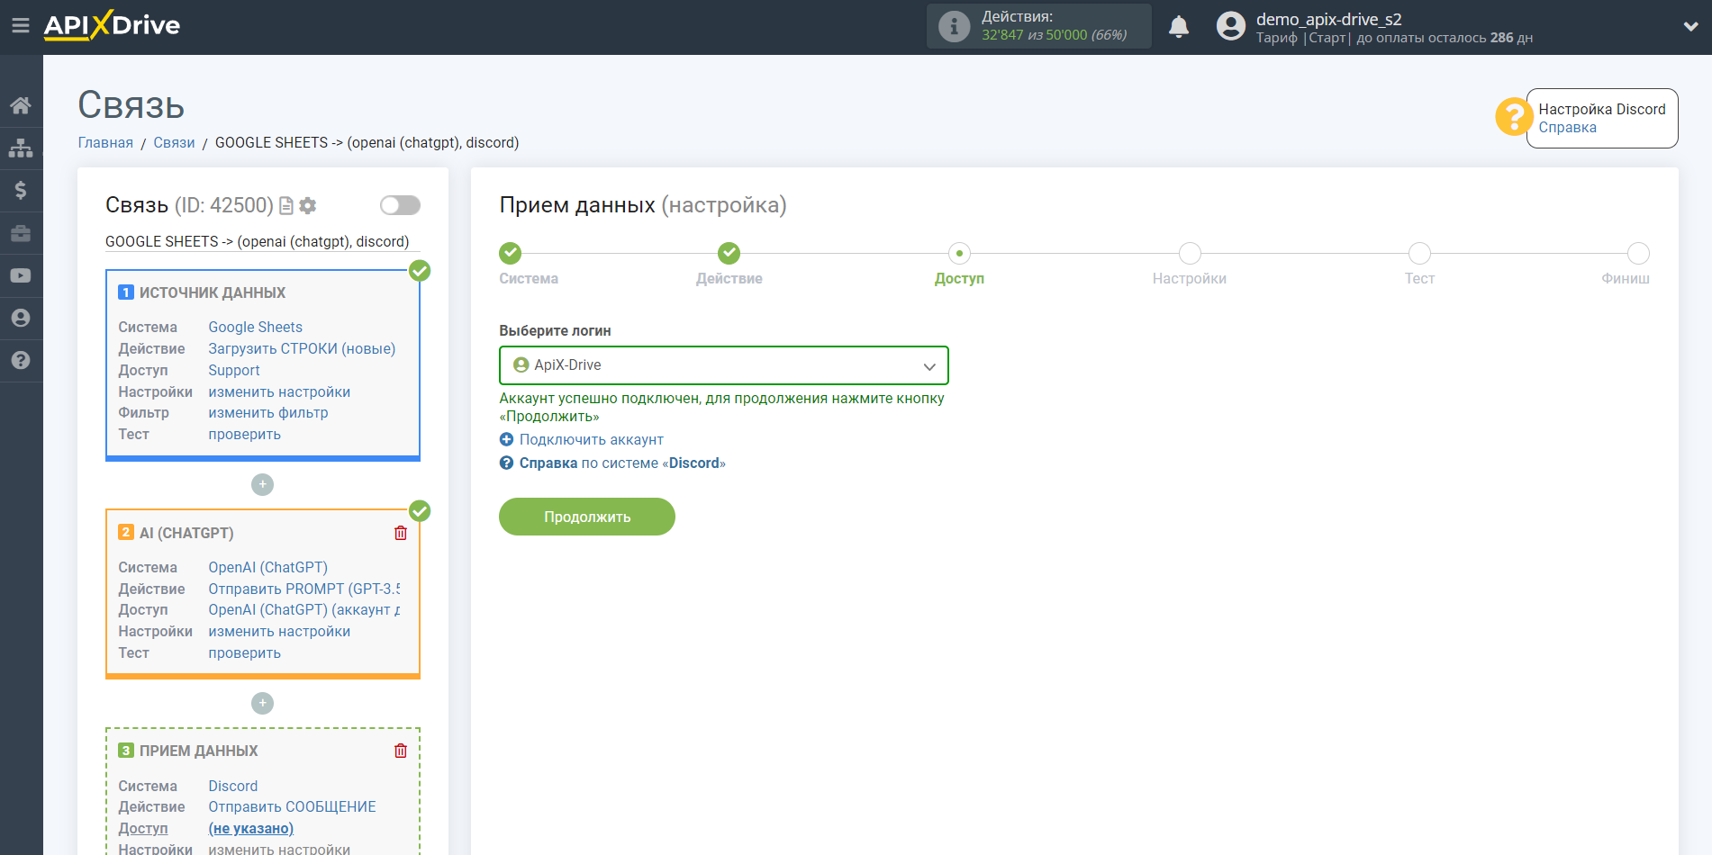Open the Связи breadcrumb
Viewport: 1712px width, 855px height.
174,143
